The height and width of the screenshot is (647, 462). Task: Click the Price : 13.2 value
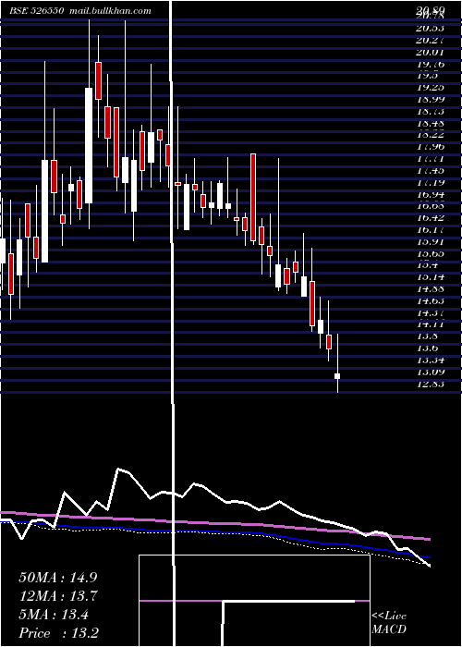pyautogui.click(x=58, y=633)
